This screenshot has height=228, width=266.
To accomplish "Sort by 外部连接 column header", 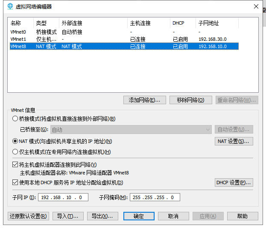I will coord(94,23).
